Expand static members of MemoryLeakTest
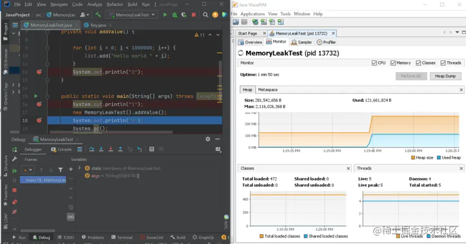466x244 pixels. click(79, 168)
